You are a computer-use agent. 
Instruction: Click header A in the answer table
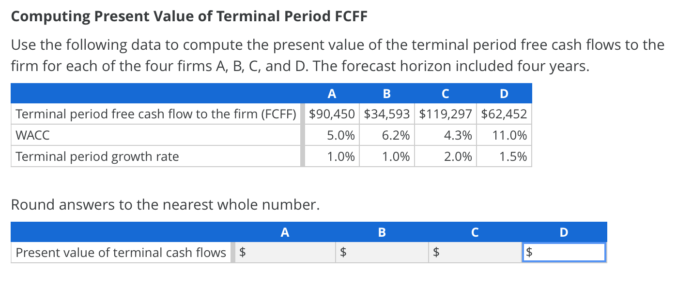[285, 232]
